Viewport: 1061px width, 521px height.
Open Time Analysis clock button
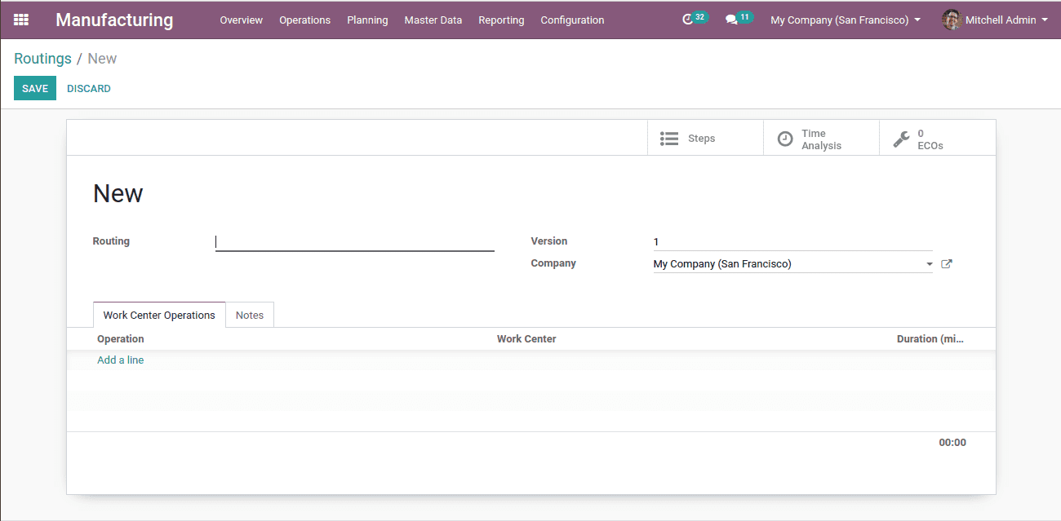coord(821,139)
